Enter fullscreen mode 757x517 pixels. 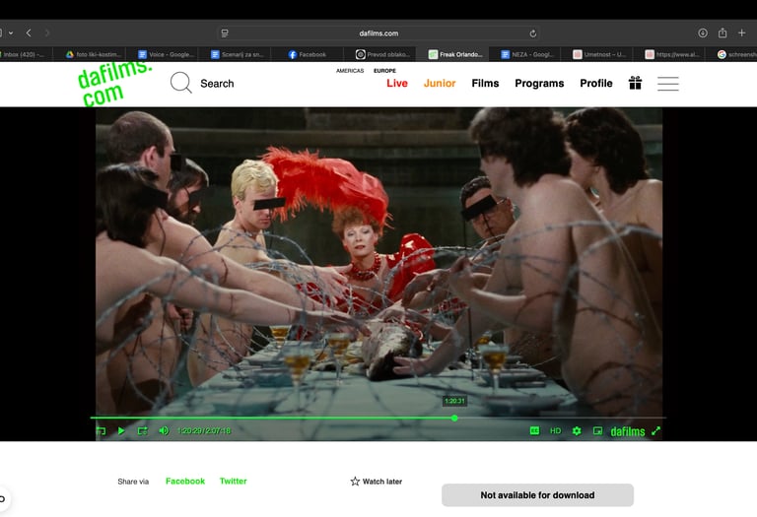click(x=655, y=431)
